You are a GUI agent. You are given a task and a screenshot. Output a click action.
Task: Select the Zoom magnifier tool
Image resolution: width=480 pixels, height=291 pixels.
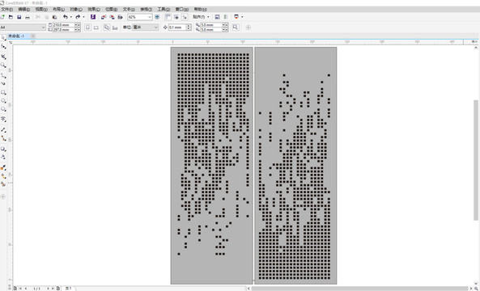(3, 65)
